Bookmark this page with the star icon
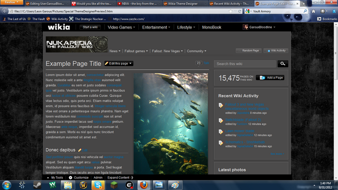Viewport: 338px width, 190px height. [230, 11]
